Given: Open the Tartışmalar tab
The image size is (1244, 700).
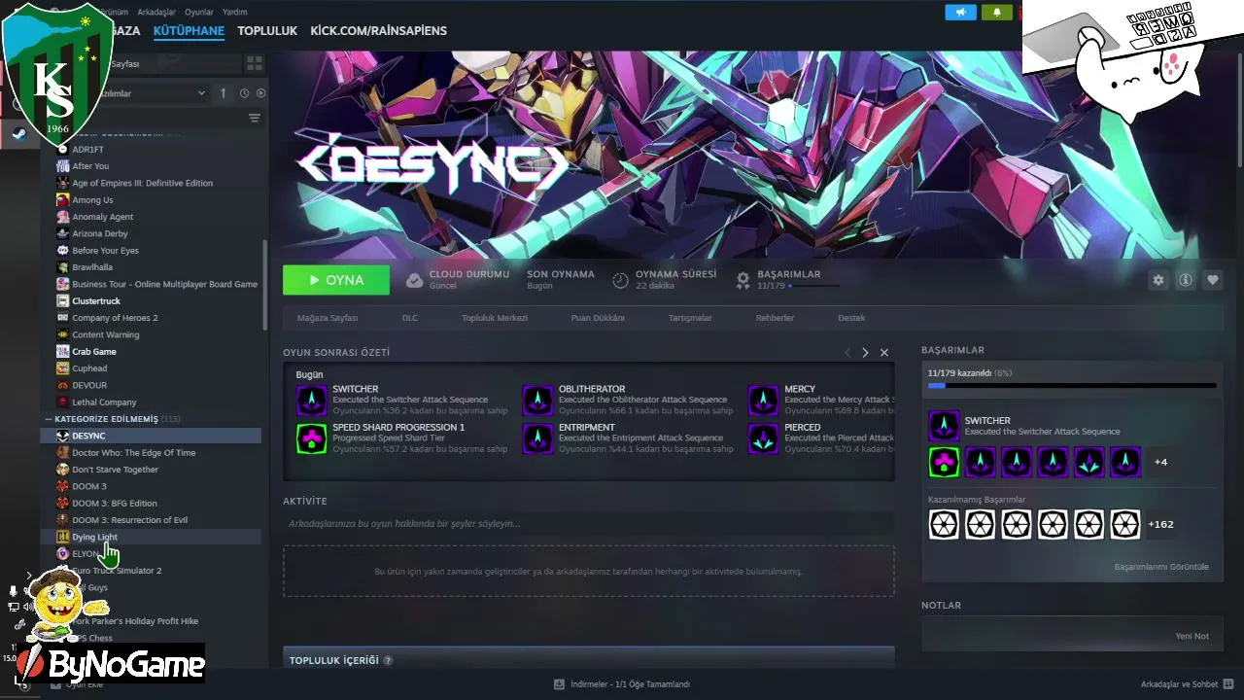Looking at the screenshot, I should pos(690,318).
